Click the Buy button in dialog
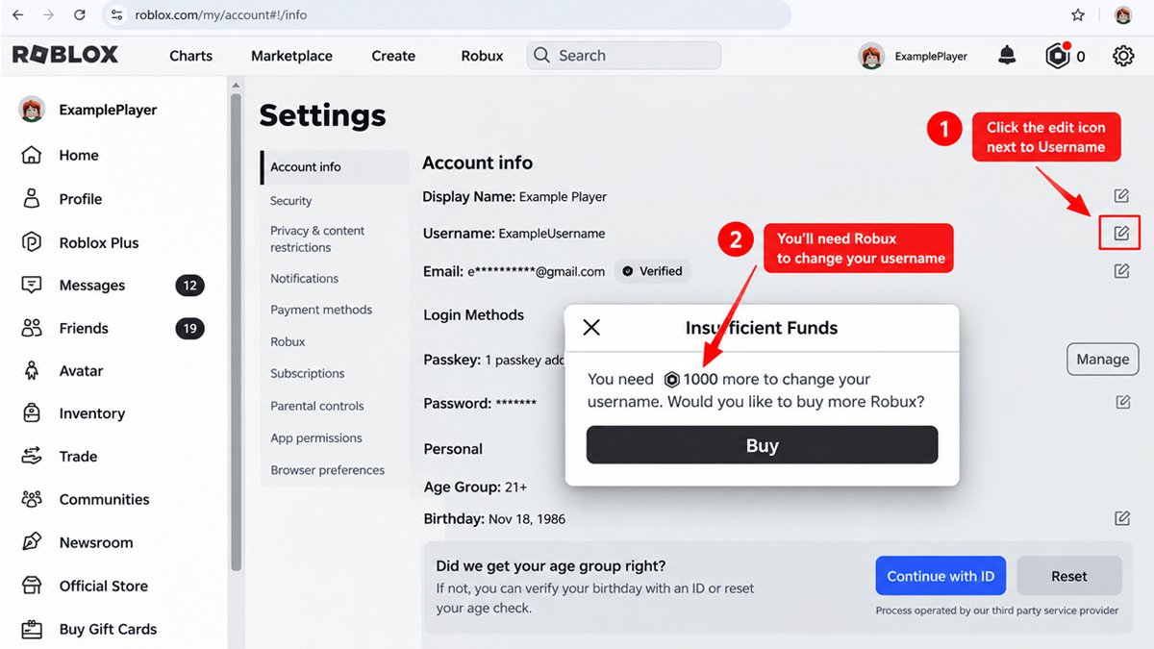The width and height of the screenshot is (1154, 649). tap(762, 445)
